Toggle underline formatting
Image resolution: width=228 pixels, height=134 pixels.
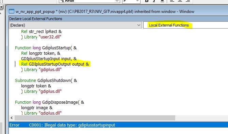click(162, 1)
